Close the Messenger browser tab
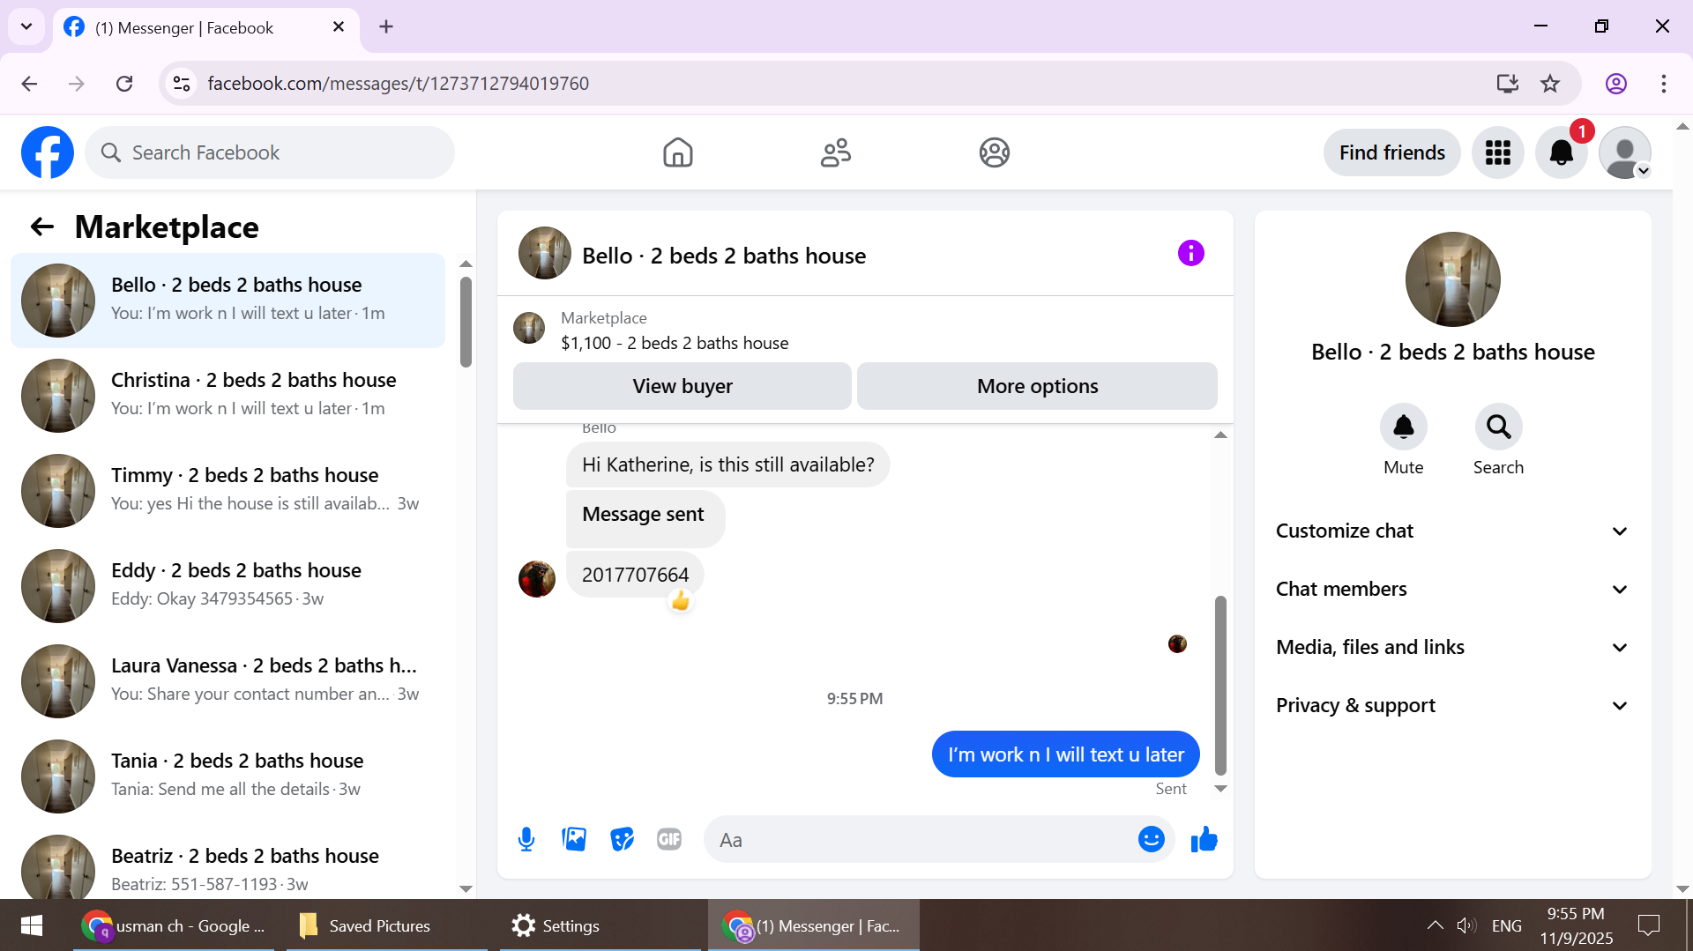This screenshot has height=951, width=1693. tap(339, 27)
